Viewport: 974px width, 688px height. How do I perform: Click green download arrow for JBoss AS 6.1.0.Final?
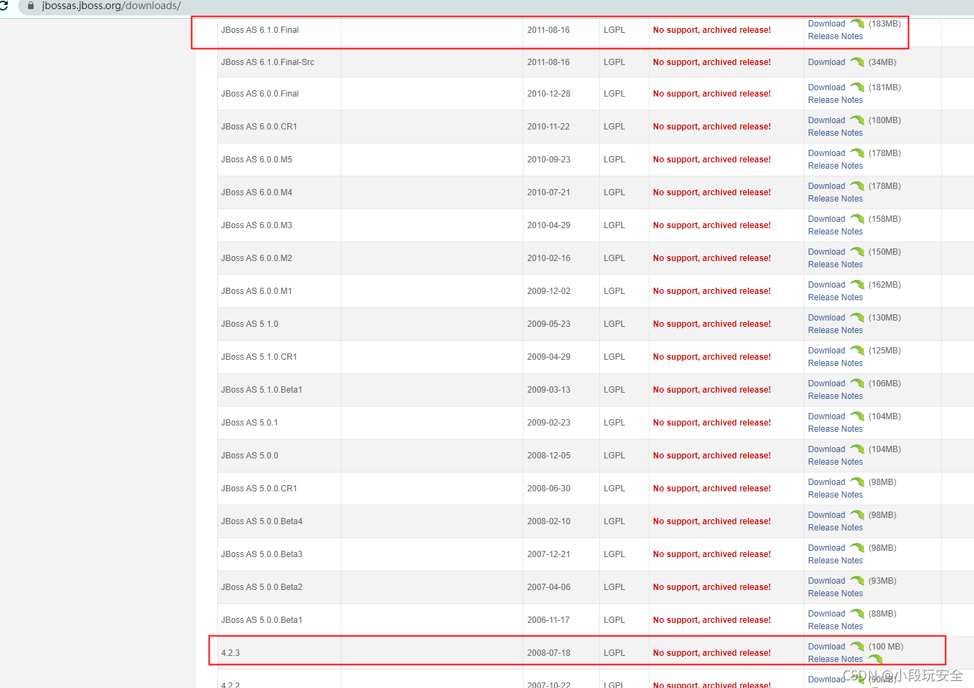[x=857, y=24]
